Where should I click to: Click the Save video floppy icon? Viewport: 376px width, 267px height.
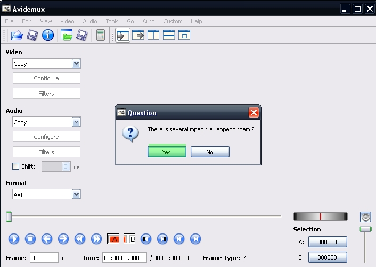point(32,36)
